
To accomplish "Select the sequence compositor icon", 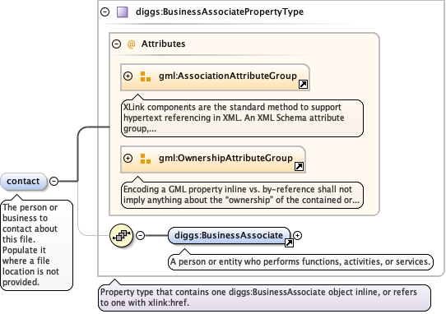I will pyautogui.click(x=121, y=235).
